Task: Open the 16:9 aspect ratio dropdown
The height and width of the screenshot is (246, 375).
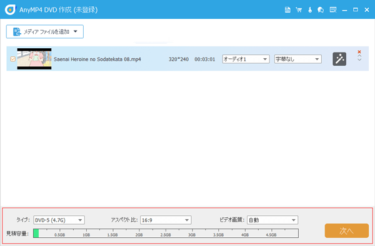Action: tap(166, 220)
